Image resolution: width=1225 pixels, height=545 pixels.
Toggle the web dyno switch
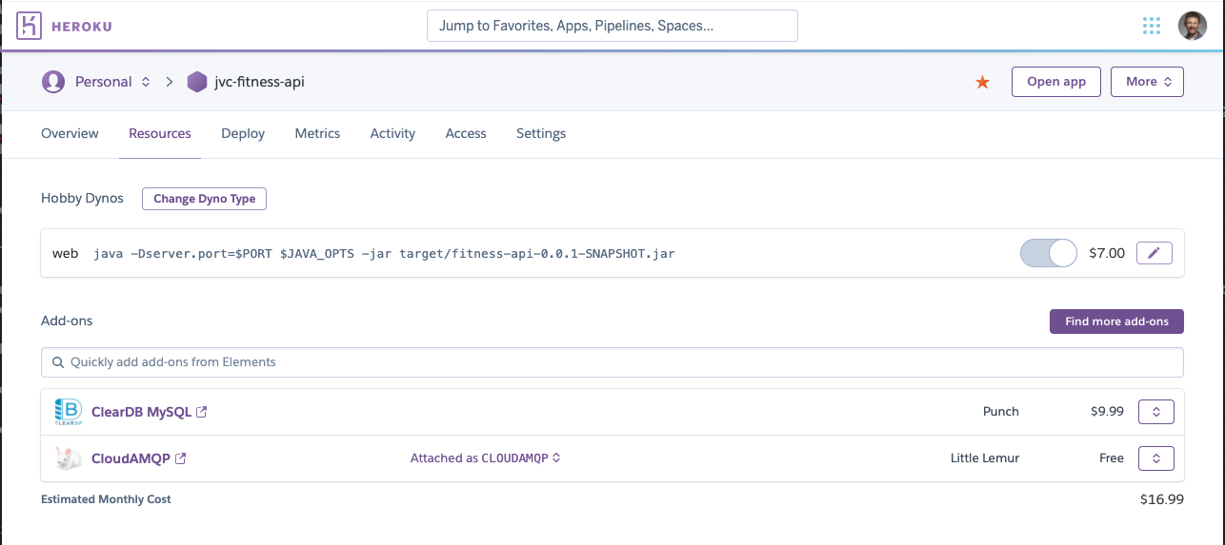pyautogui.click(x=1048, y=253)
